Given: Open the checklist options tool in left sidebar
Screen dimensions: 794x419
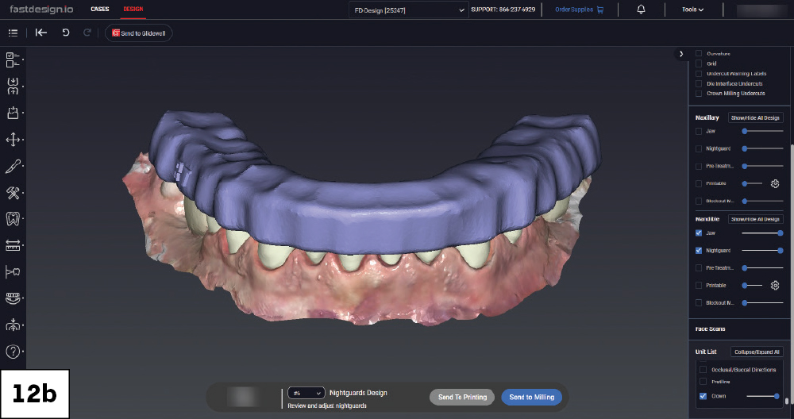Looking at the screenshot, I should 13,60.
